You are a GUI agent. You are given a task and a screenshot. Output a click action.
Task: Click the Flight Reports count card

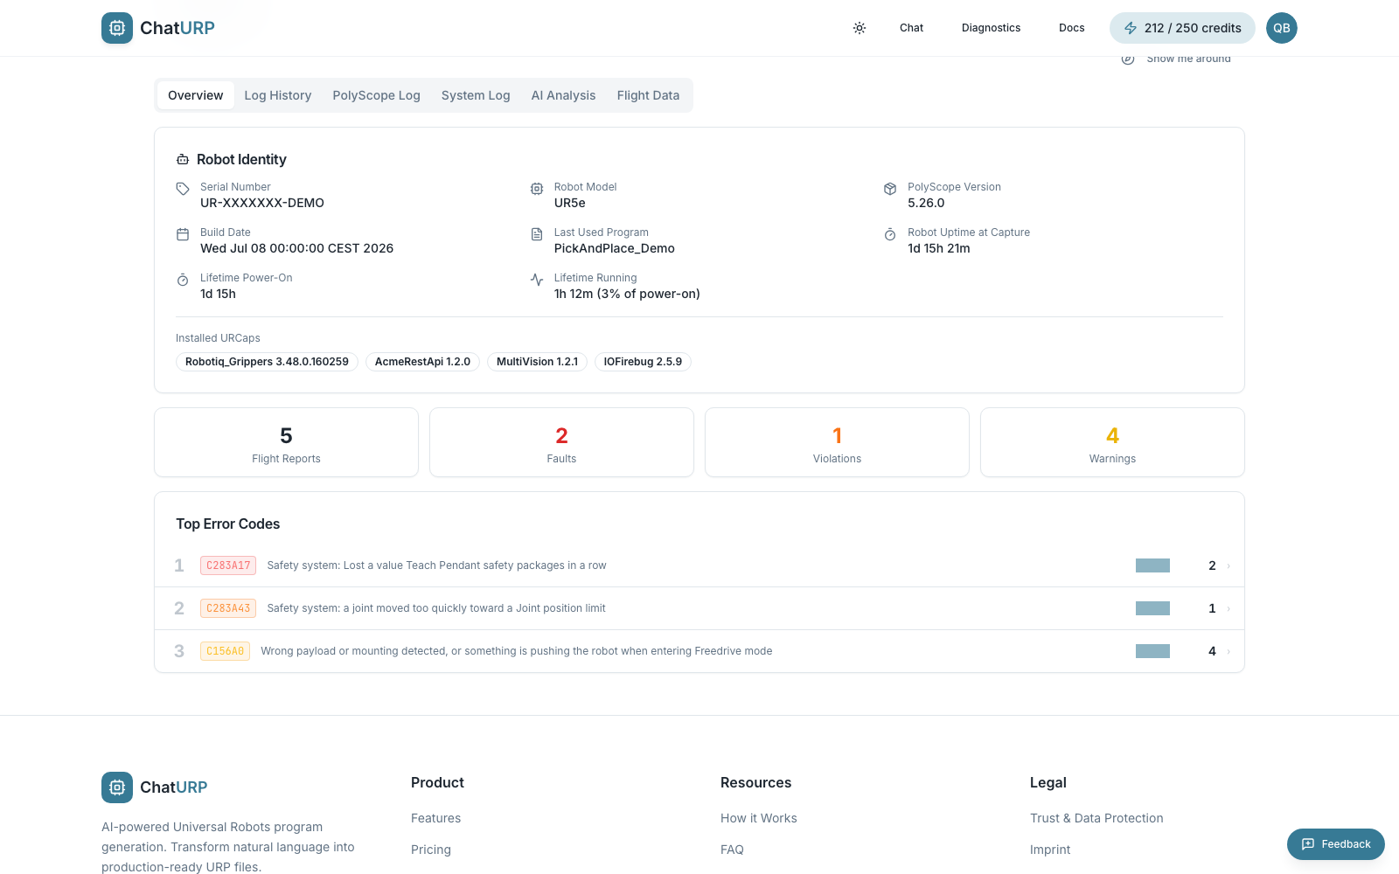tap(286, 442)
